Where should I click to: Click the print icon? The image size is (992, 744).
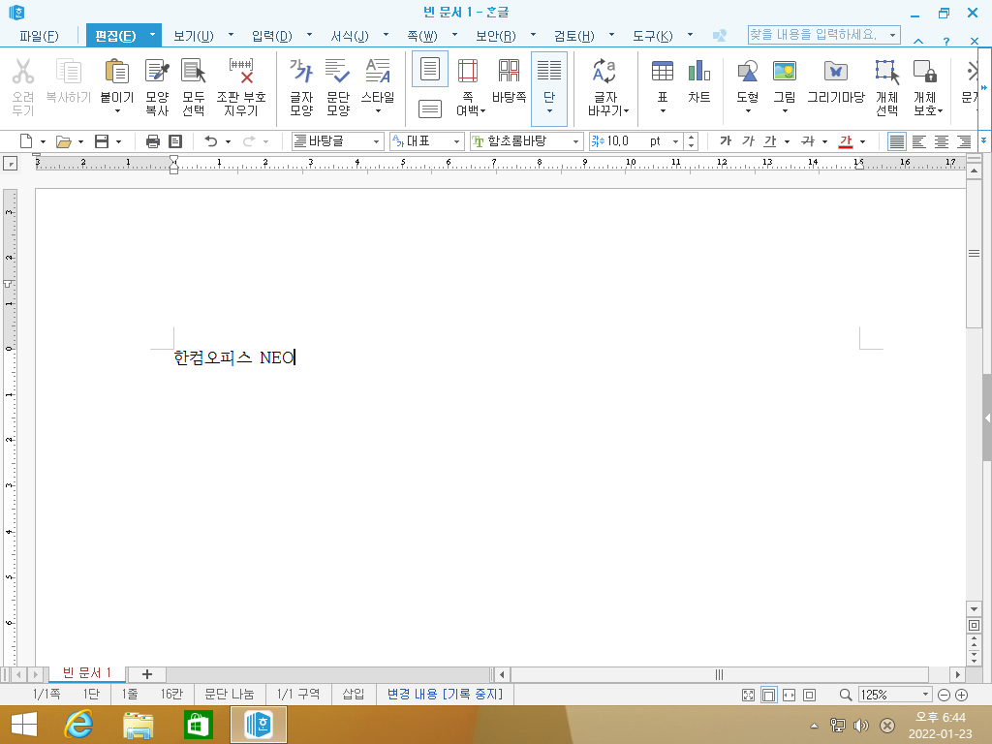(152, 141)
